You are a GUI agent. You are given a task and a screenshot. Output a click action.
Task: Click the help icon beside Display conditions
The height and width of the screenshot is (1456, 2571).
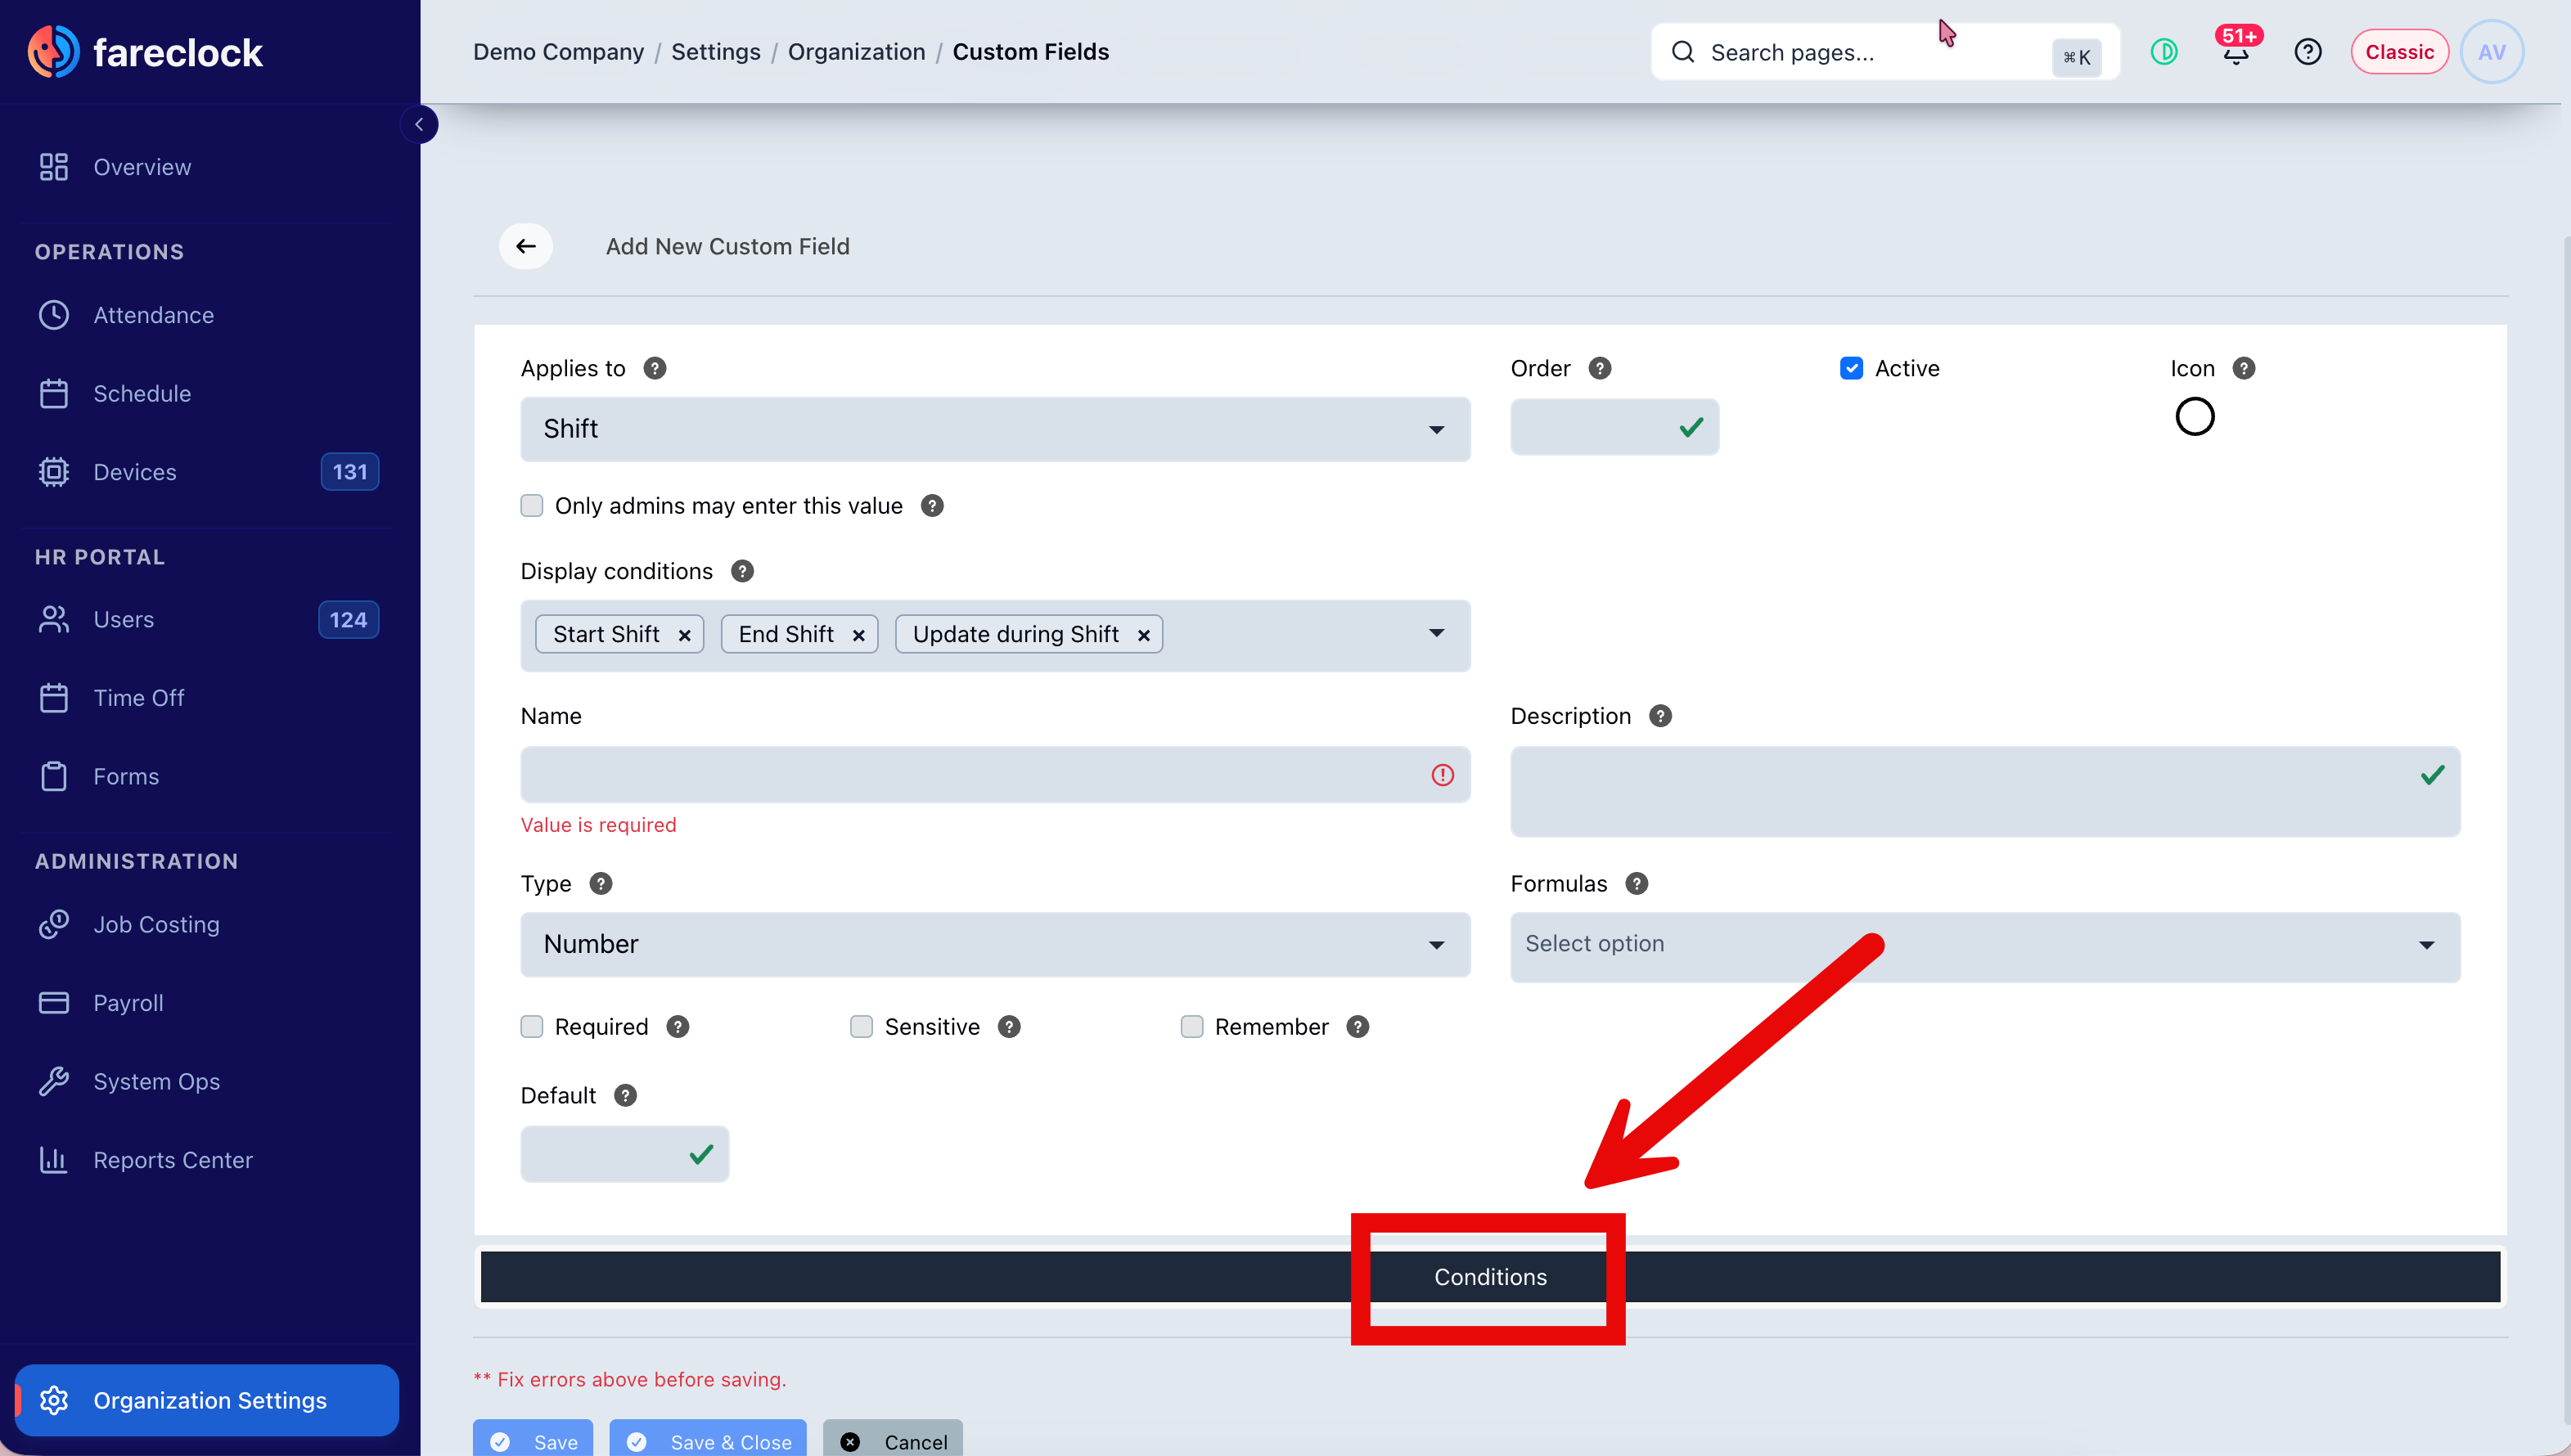pyautogui.click(x=742, y=571)
